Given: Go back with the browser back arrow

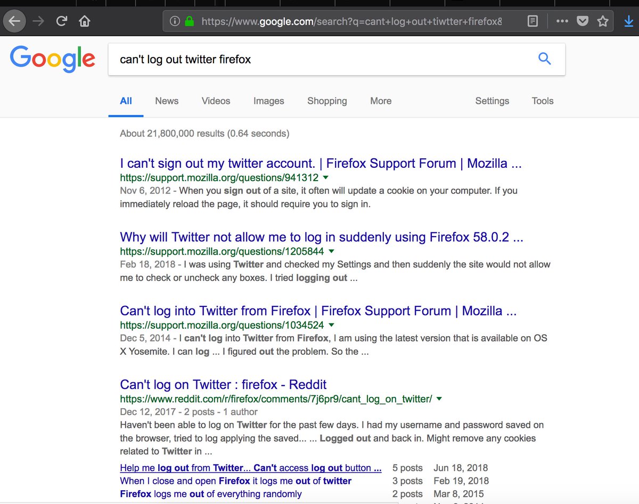Looking at the screenshot, I should (x=14, y=21).
